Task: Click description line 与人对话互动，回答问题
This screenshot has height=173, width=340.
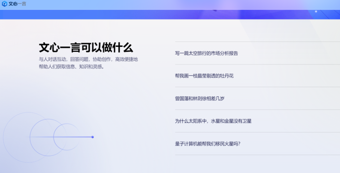Action: pyautogui.click(x=64, y=59)
